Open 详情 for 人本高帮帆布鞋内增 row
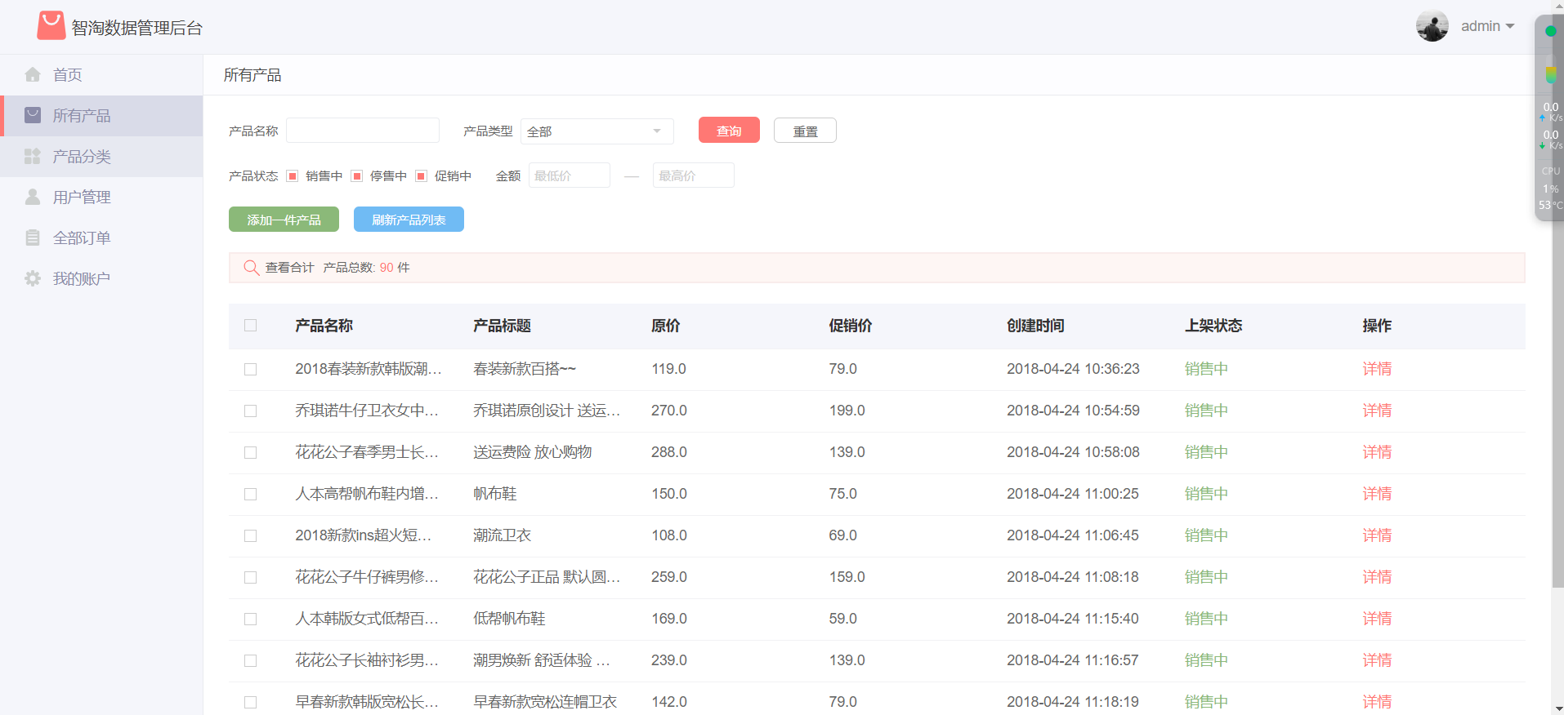Viewport: 1564px width, 715px height. tap(1377, 494)
